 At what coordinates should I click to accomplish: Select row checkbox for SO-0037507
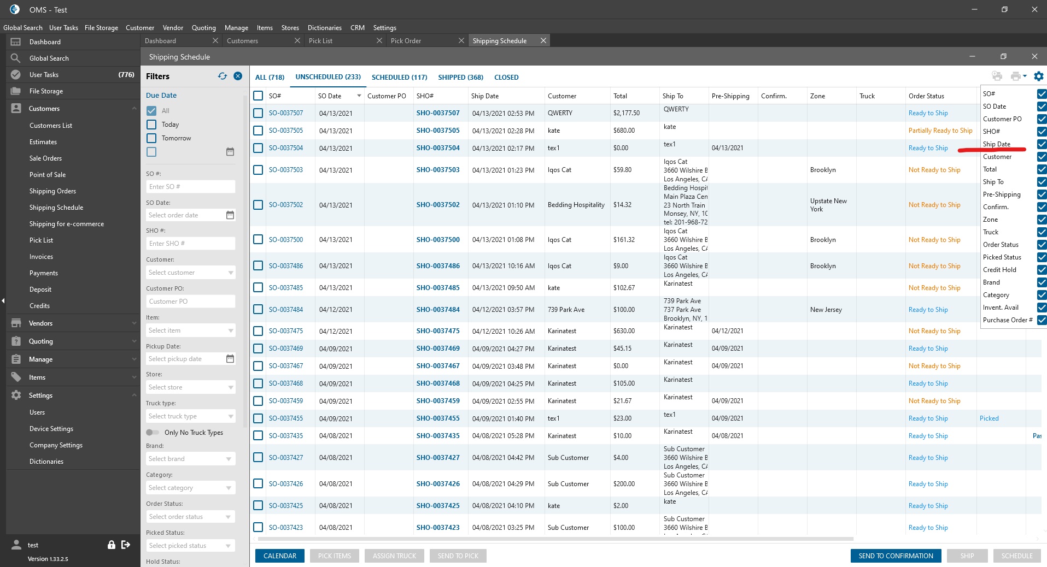pyautogui.click(x=258, y=113)
